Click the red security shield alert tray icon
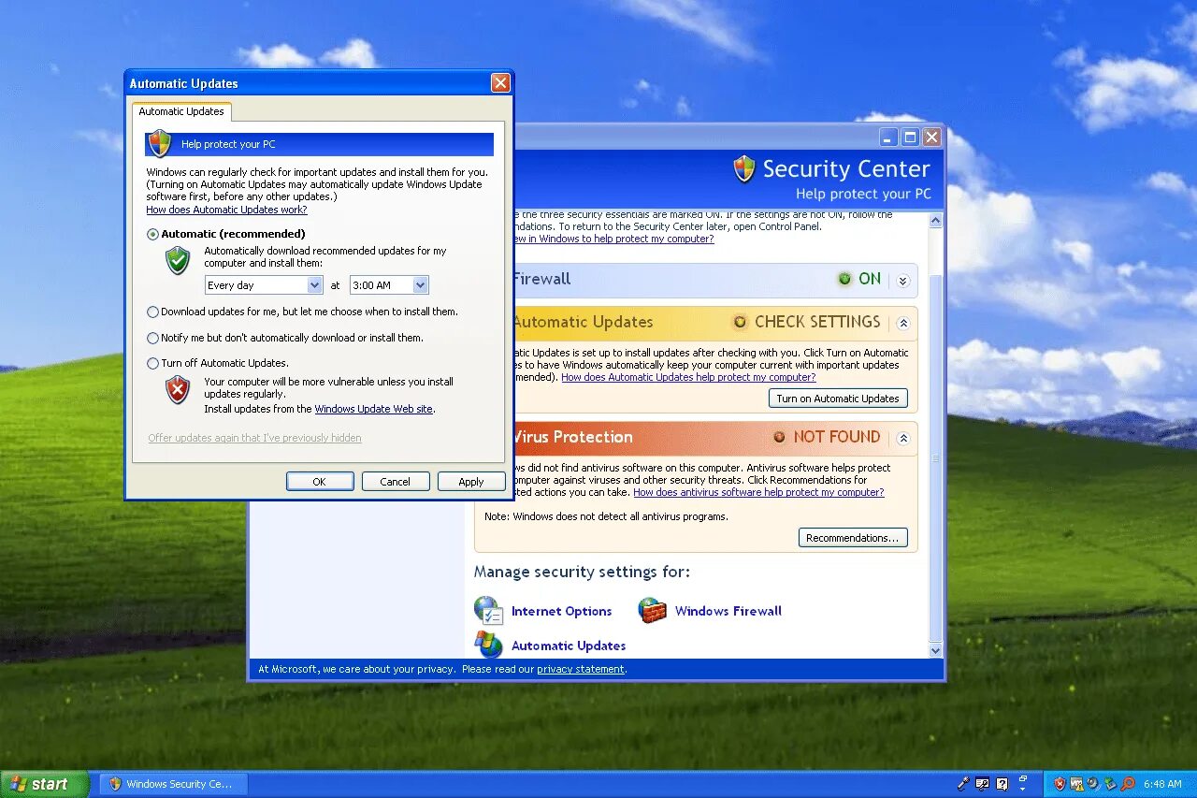This screenshot has width=1197, height=798. point(1060,784)
